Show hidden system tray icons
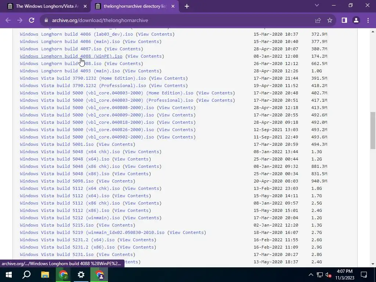 coord(311,275)
